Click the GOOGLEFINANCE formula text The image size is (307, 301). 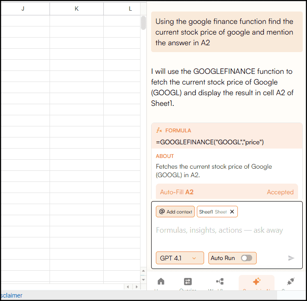(210, 142)
